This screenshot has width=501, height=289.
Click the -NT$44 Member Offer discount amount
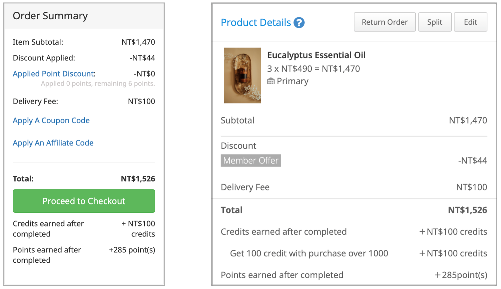point(472,160)
